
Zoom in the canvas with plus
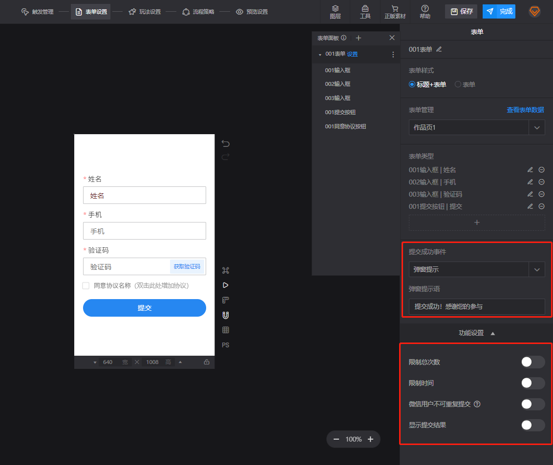point(371,439)
